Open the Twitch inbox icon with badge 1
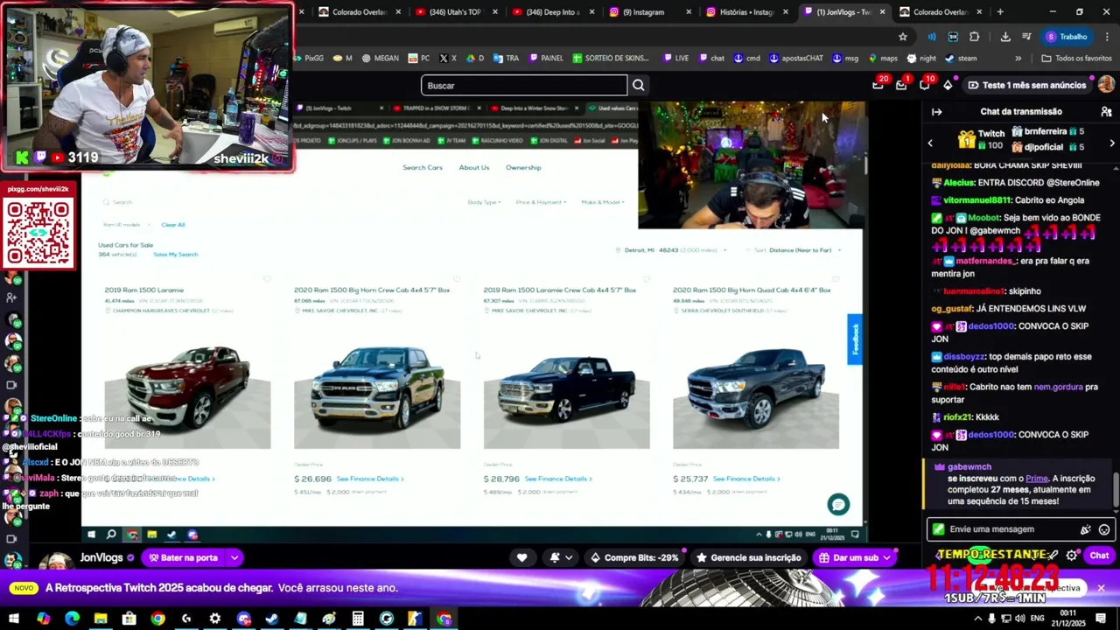The image size is (1120, 630). pos(901,85)
